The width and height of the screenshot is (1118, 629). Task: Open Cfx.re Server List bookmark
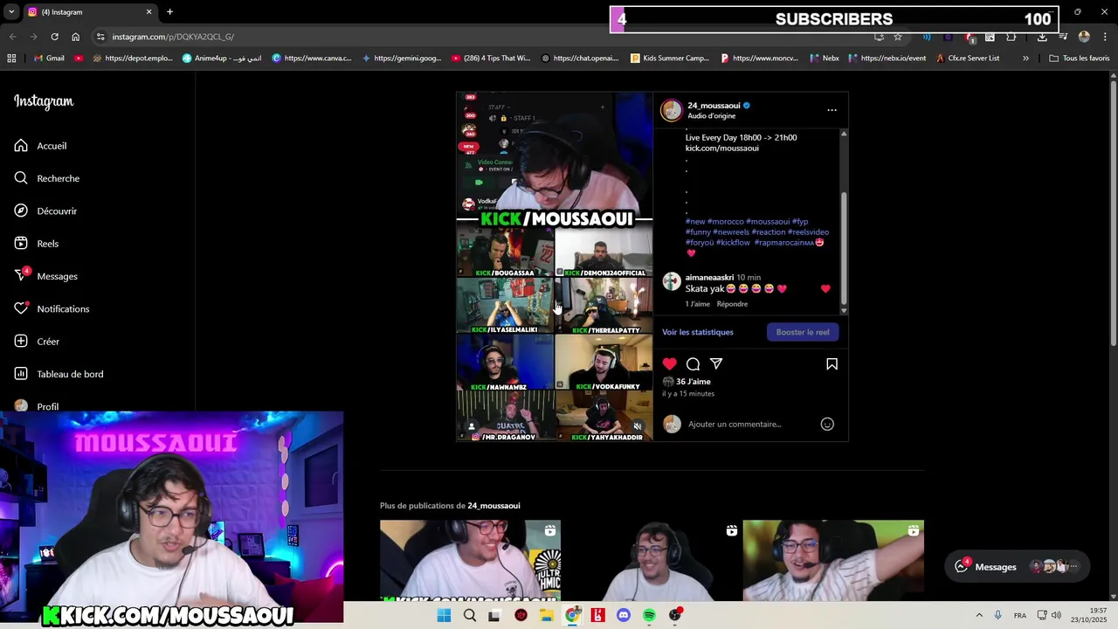click(x=967, y=59)
